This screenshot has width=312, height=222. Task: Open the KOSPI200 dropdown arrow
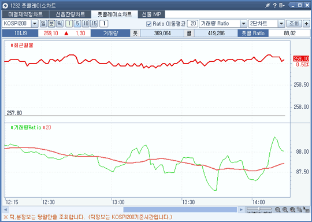point(35,24)
